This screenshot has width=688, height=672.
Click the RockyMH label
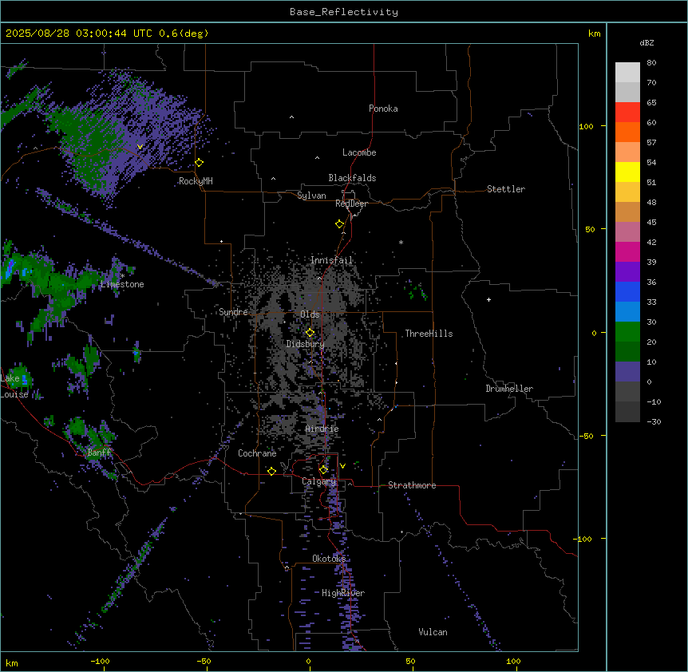pos(196,181)
